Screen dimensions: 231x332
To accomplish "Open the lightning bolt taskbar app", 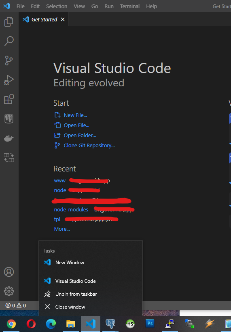I will click(x=210, y=324).
